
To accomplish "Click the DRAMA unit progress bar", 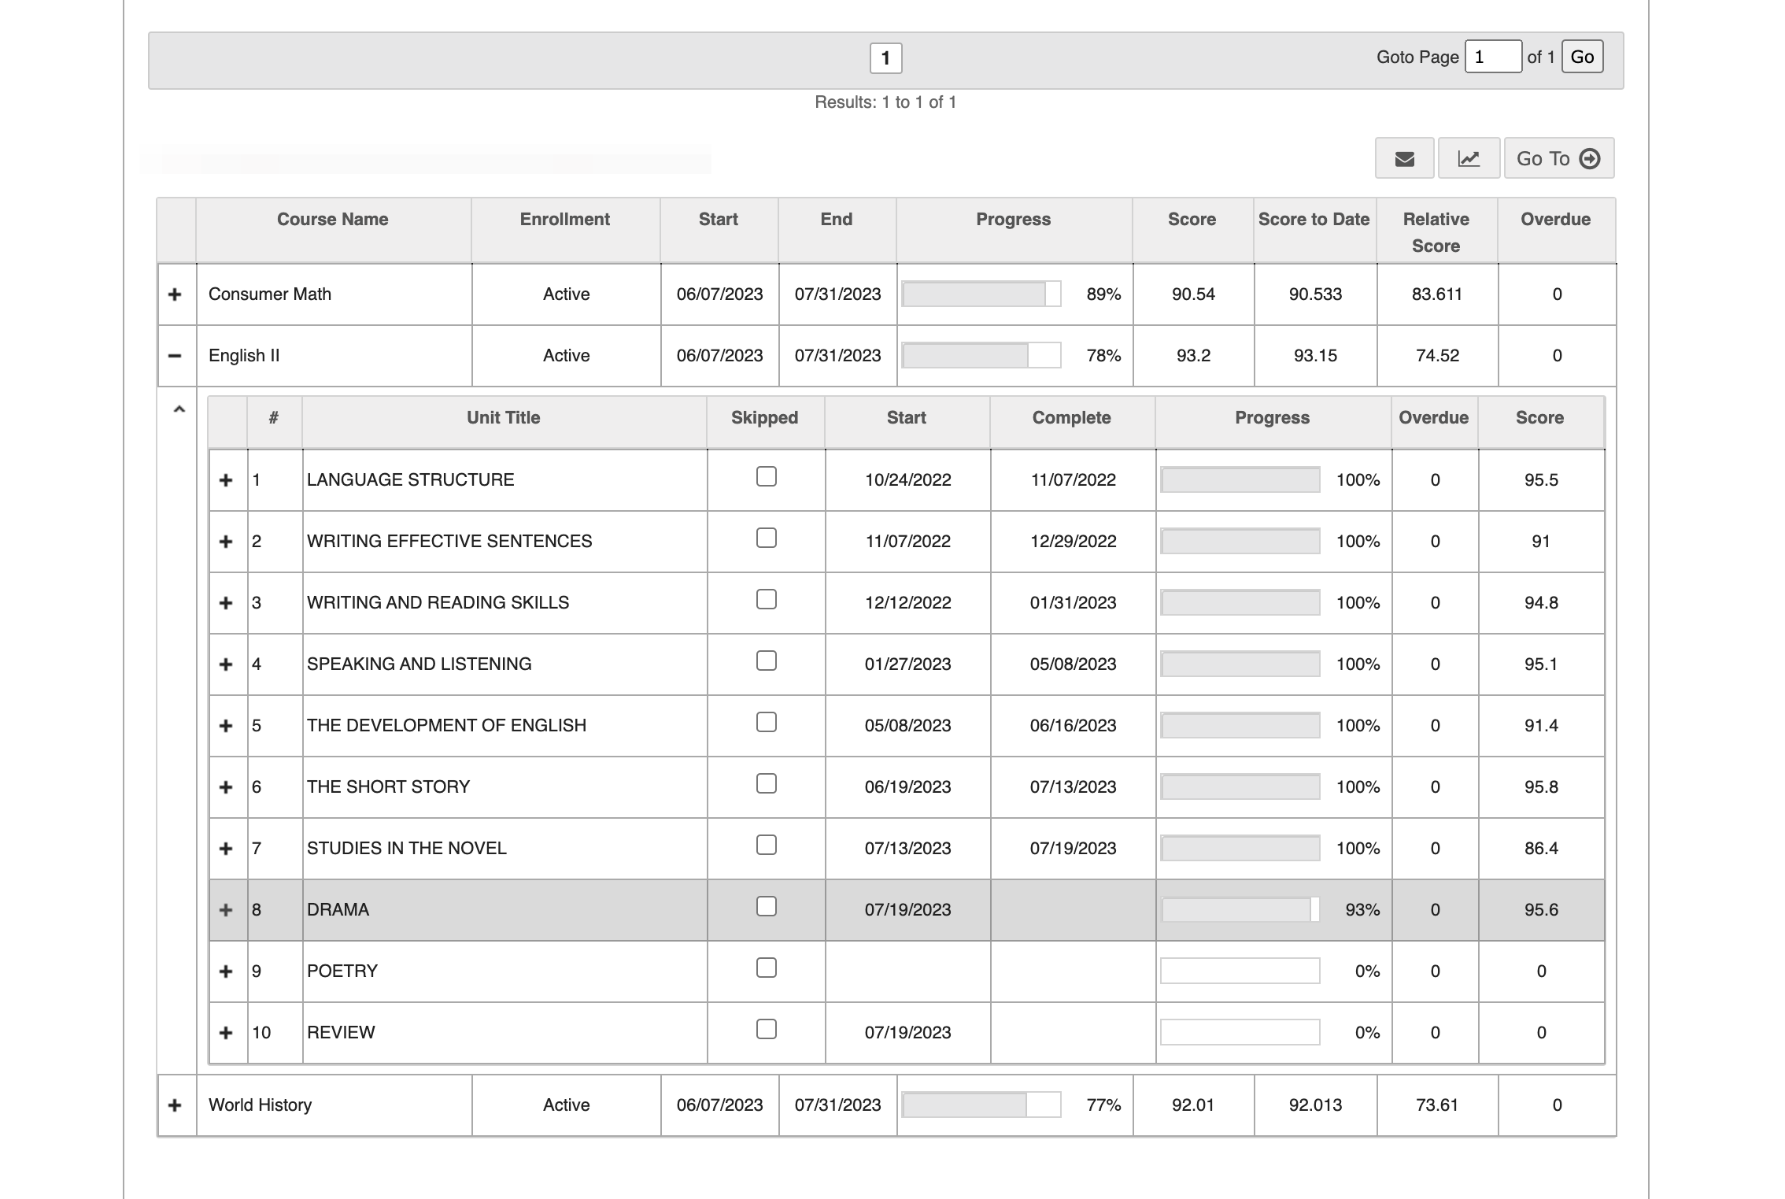I will (x=1240, y=910).
